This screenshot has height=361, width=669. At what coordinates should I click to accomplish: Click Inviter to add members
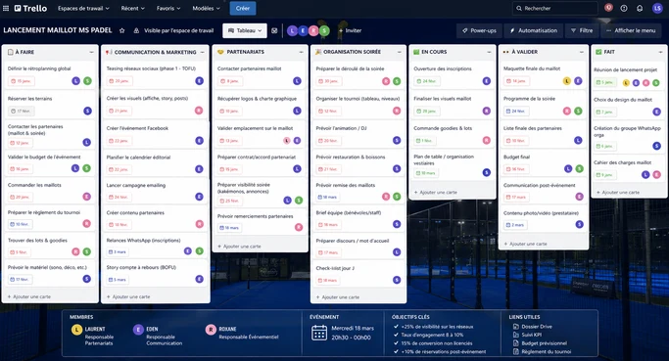click(350, 30)
